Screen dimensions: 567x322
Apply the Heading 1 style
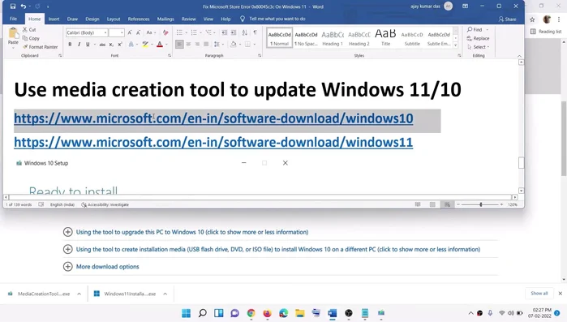(333, 38)
